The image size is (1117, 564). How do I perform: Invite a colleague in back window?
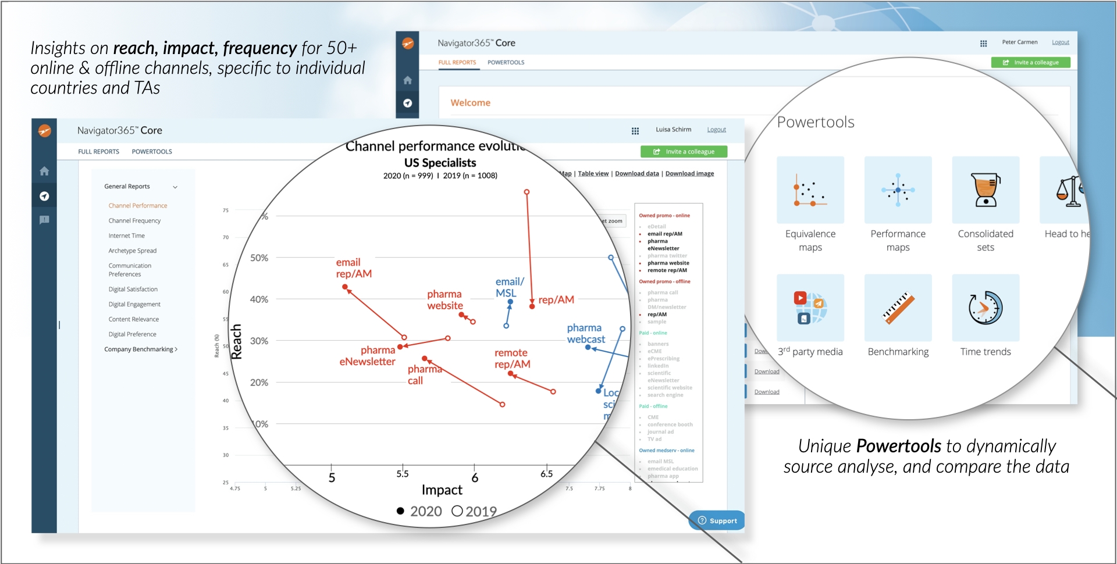pyautogui.click(x=1030, y=62)
